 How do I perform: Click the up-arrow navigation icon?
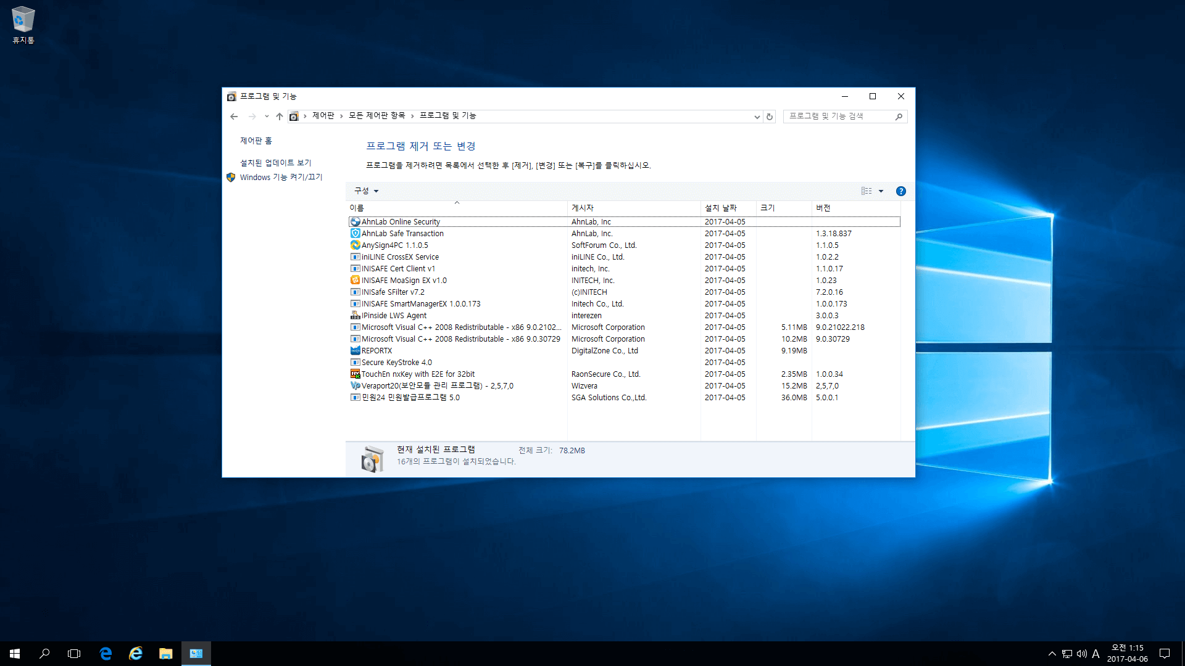[x=279, y=117]
